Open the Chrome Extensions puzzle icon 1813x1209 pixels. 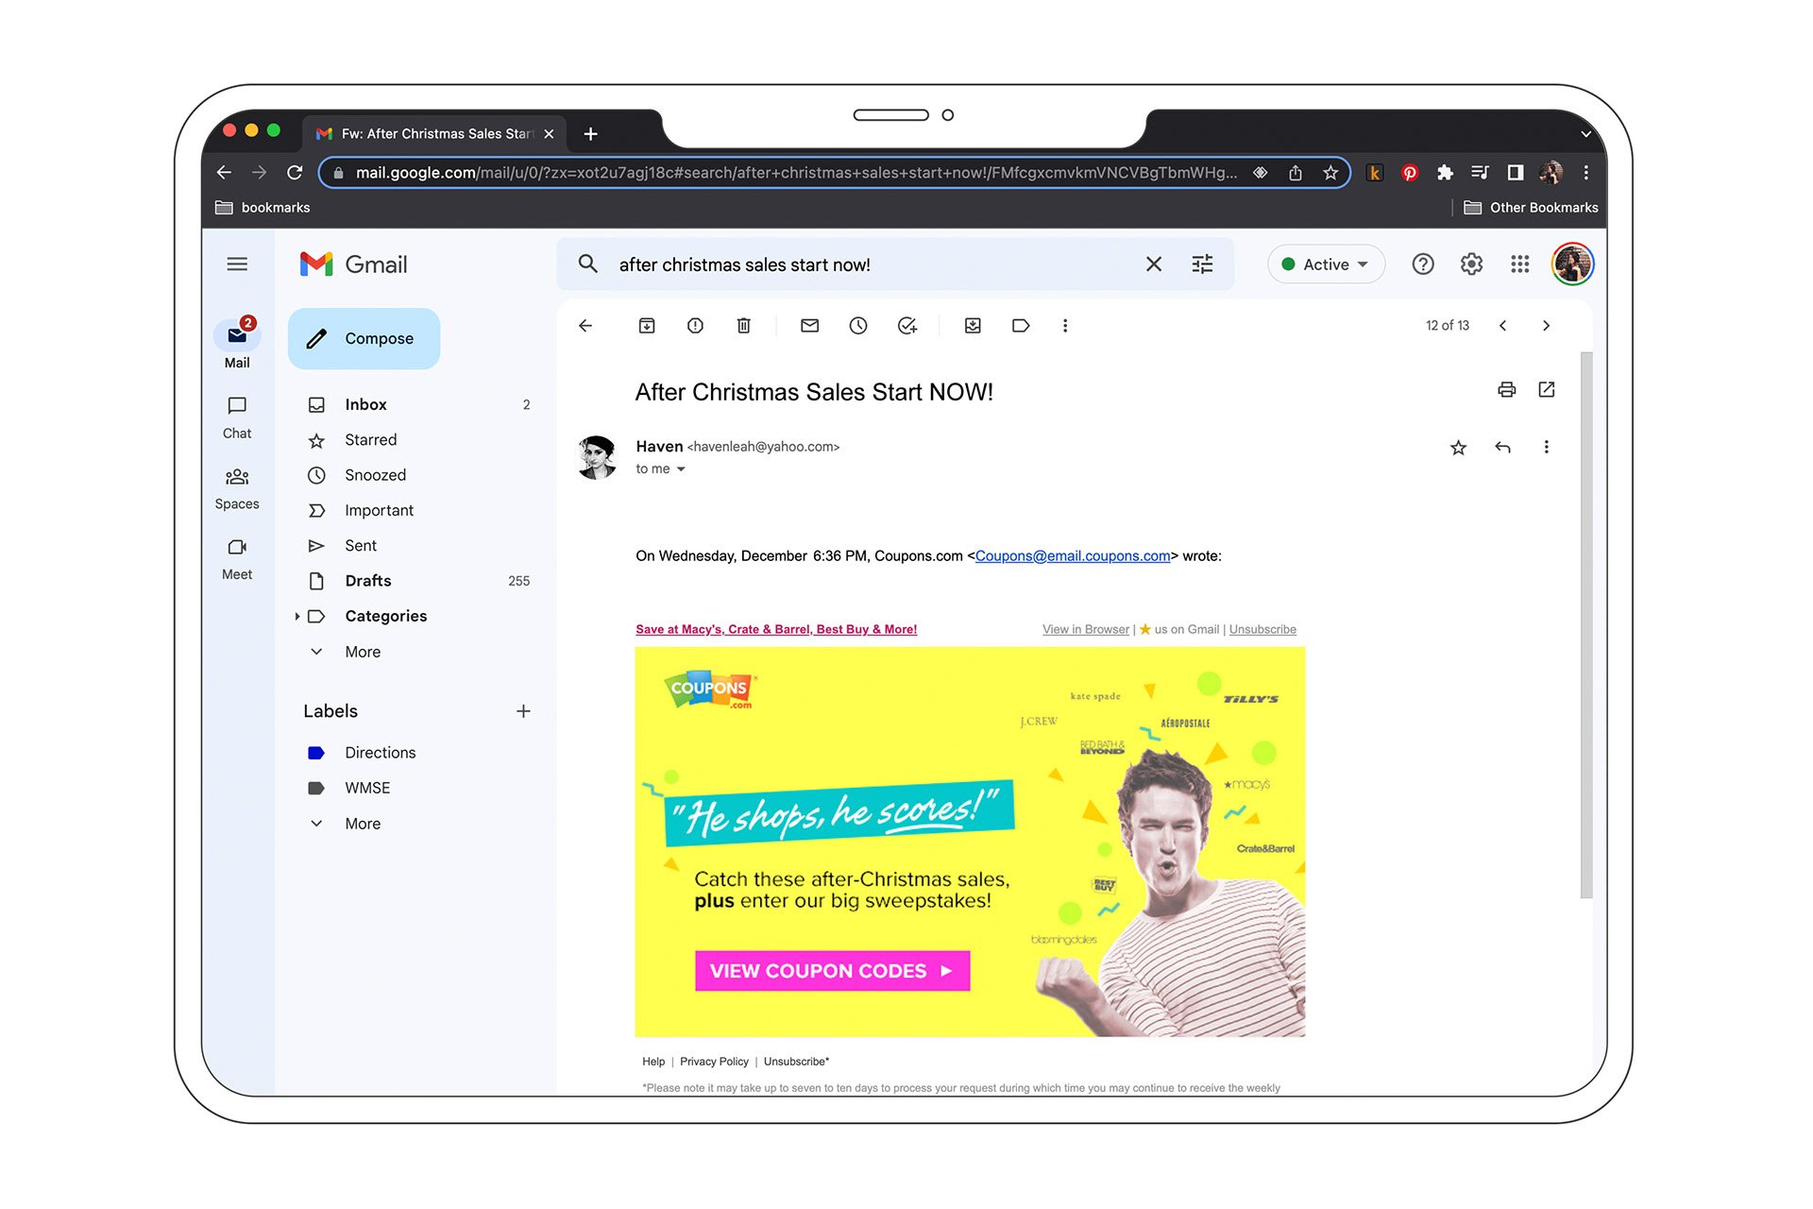1445,173
